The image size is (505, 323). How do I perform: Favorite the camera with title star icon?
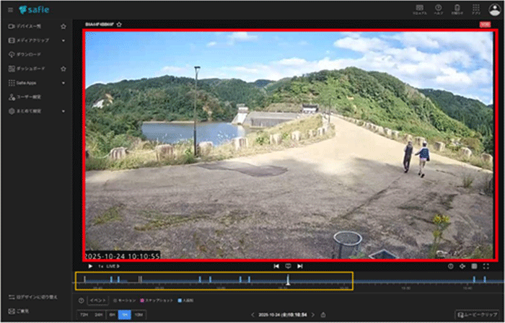pos(119,24)
